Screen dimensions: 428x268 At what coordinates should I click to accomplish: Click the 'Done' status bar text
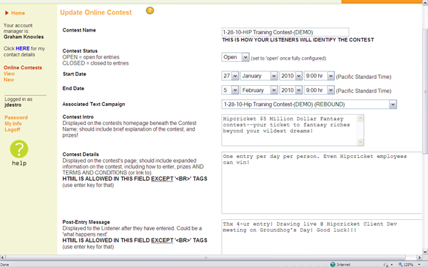pyautogui.click(x=4, y=265)
